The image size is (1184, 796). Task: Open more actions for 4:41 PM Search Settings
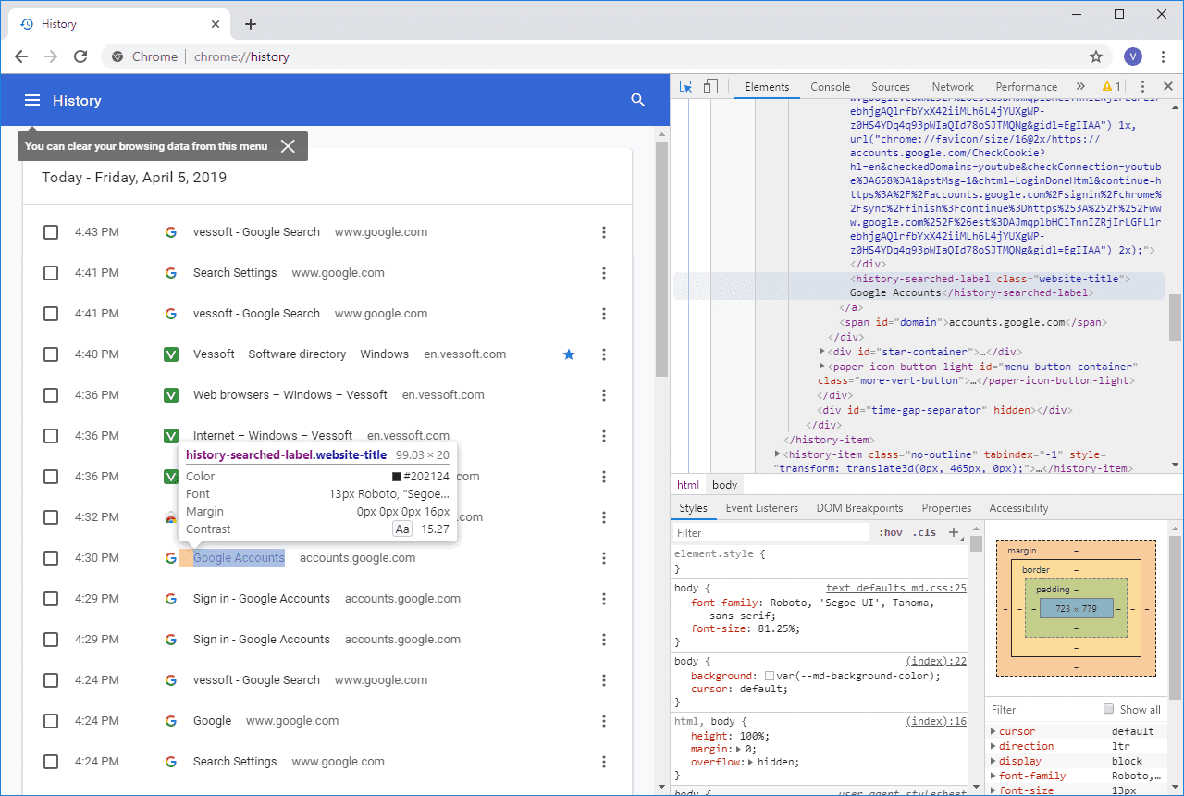pyautogui.click(x=604, y=273)
